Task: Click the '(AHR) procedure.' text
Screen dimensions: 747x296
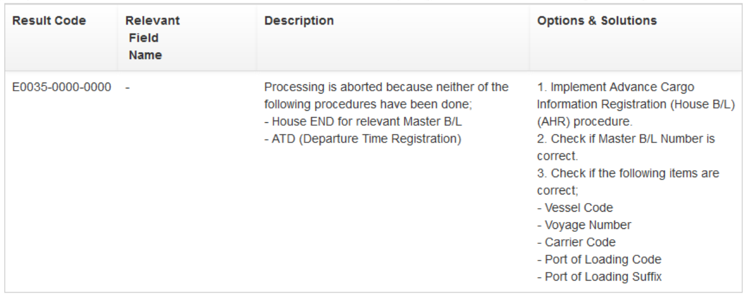Action: pyautogui.click(x=584, y=122)
